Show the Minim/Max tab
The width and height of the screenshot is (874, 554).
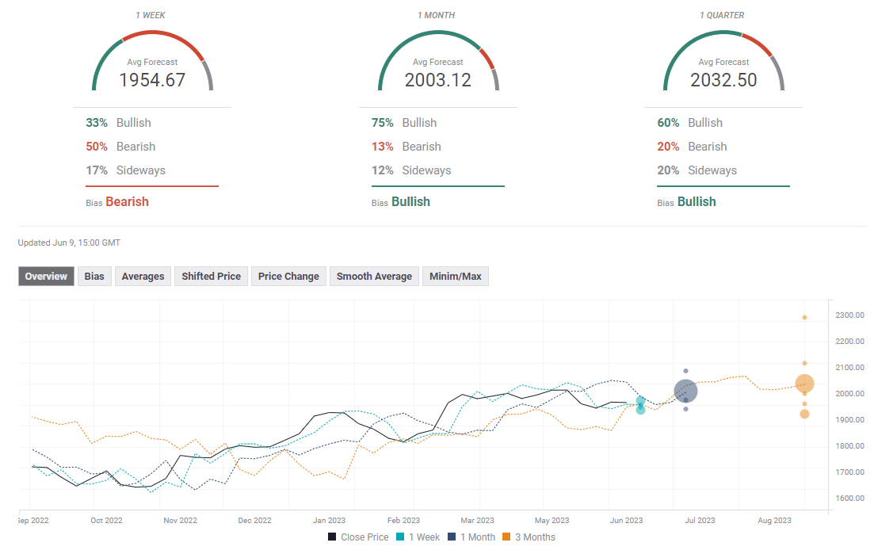coord(455,276)
